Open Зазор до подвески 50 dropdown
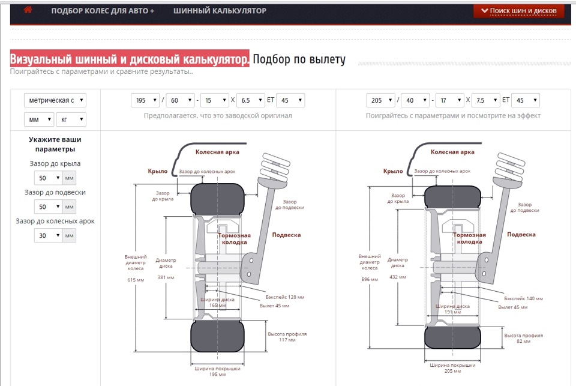The image size is (576, 386). pyautogui.click(x=49, y=207)
